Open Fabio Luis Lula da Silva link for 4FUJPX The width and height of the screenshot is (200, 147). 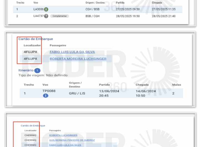pos(72,52)
